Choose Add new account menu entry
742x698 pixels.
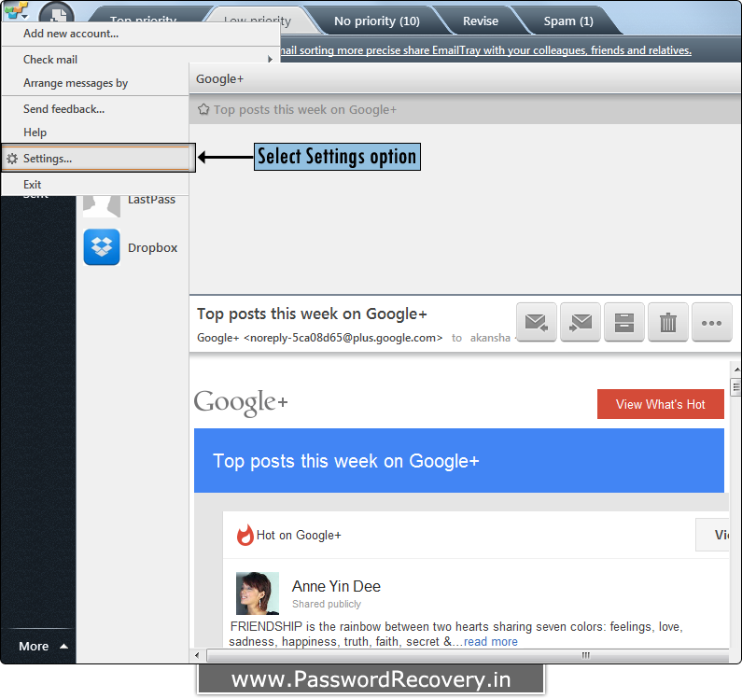click(71, 34)
